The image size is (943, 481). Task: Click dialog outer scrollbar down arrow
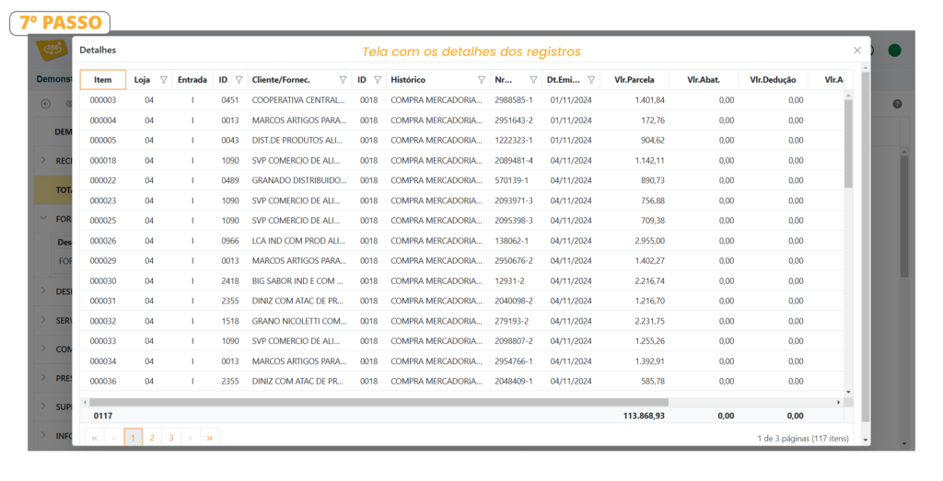[x=866, y=441]
